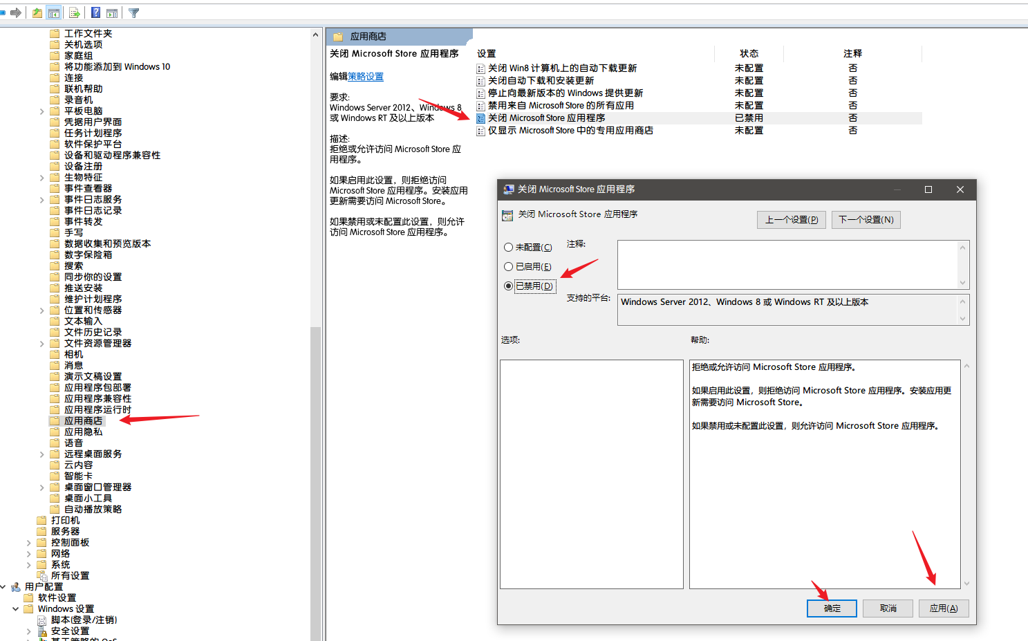Select the 已禁用 radio button
The image size is (1028, 641).
[509, 286]
